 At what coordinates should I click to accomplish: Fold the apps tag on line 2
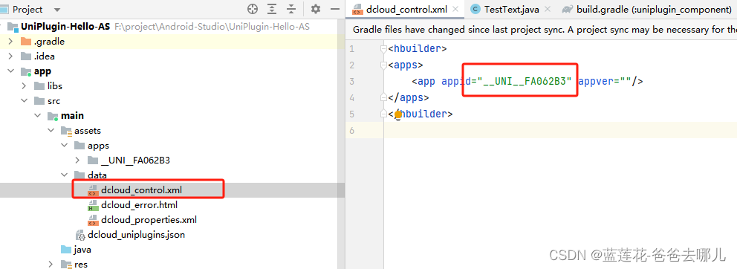(384, 65)
